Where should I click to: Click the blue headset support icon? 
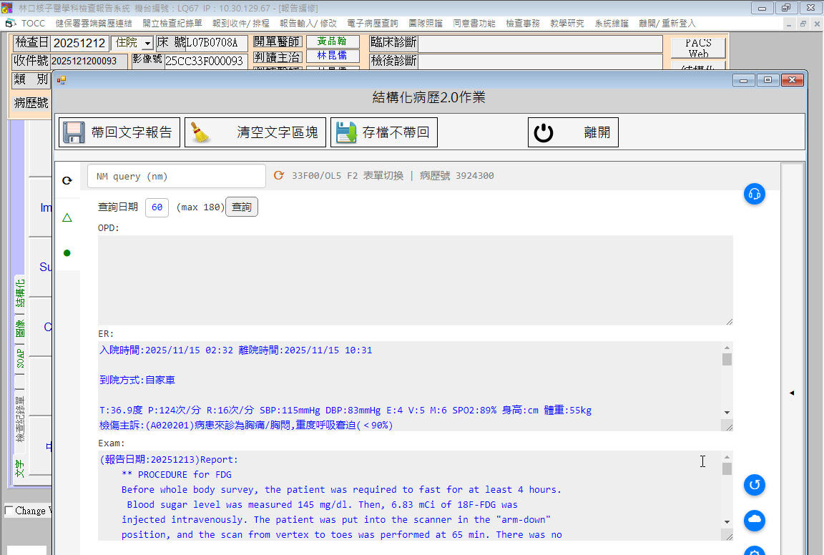tap(754, 194)
